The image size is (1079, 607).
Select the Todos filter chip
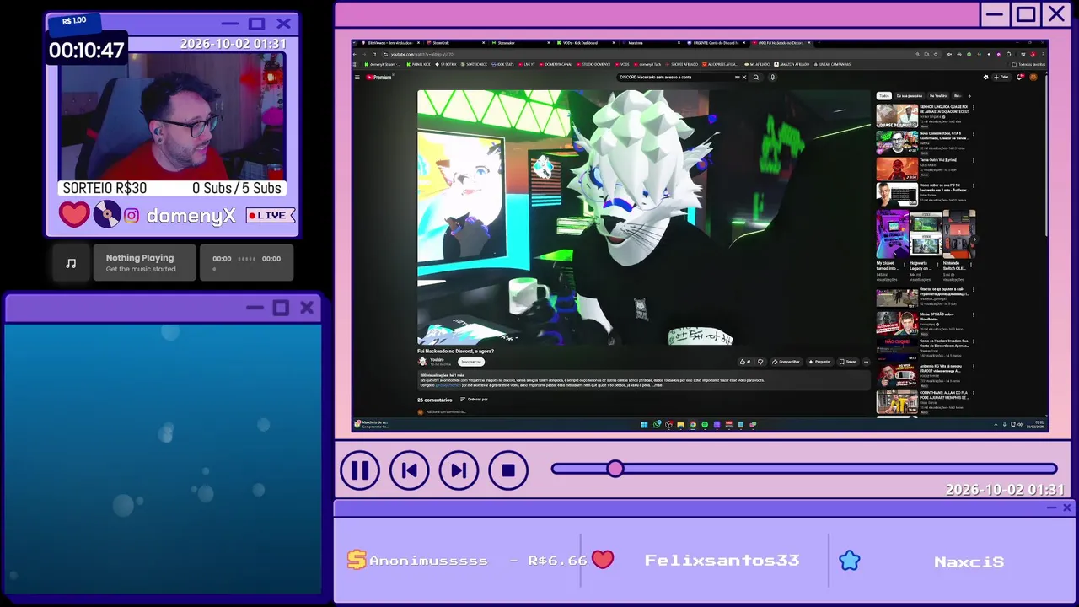tap(883, 96)
